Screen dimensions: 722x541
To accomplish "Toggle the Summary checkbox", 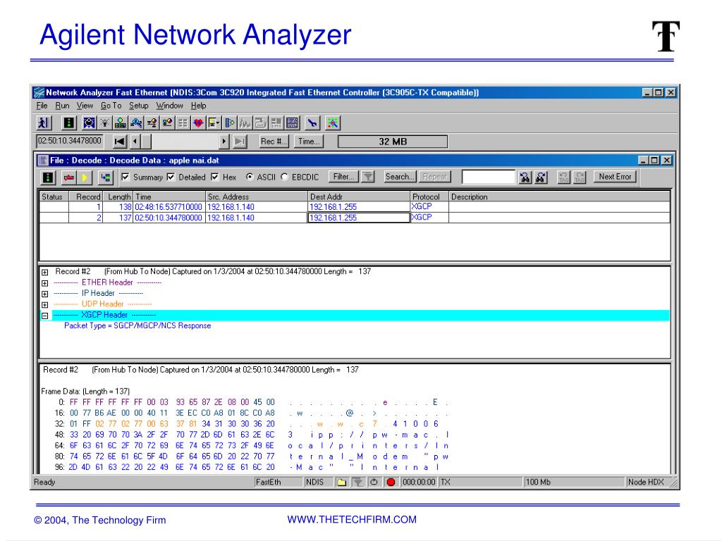I will point(126,177).
